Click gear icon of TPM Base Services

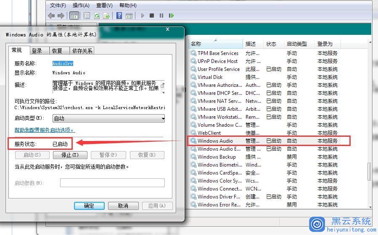point(193,53)
